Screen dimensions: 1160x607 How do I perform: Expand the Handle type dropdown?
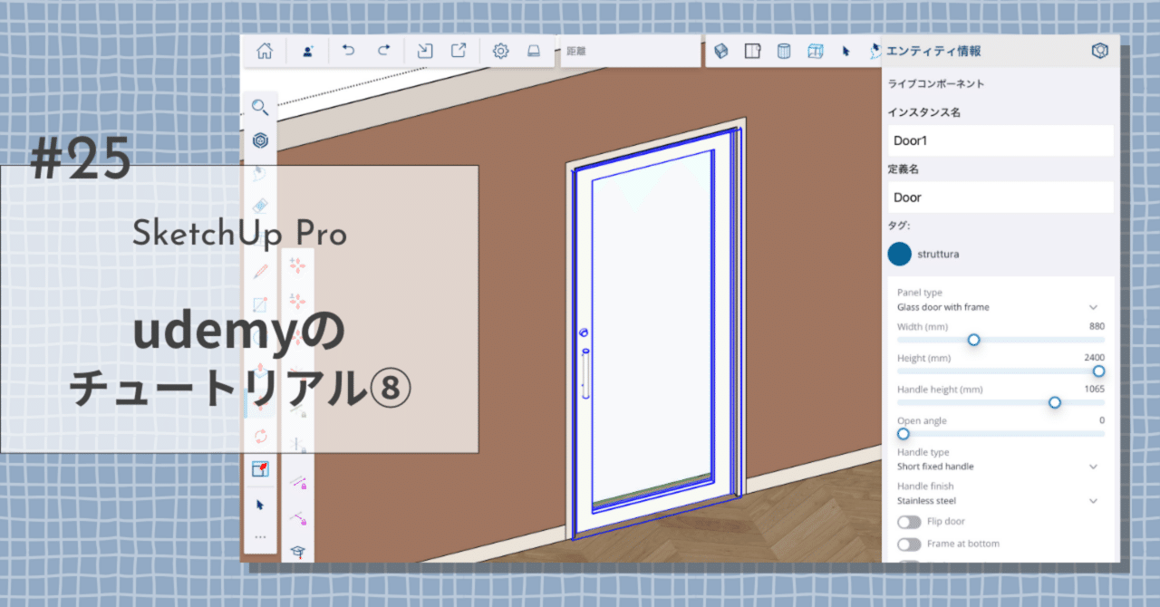point(1092,466)
